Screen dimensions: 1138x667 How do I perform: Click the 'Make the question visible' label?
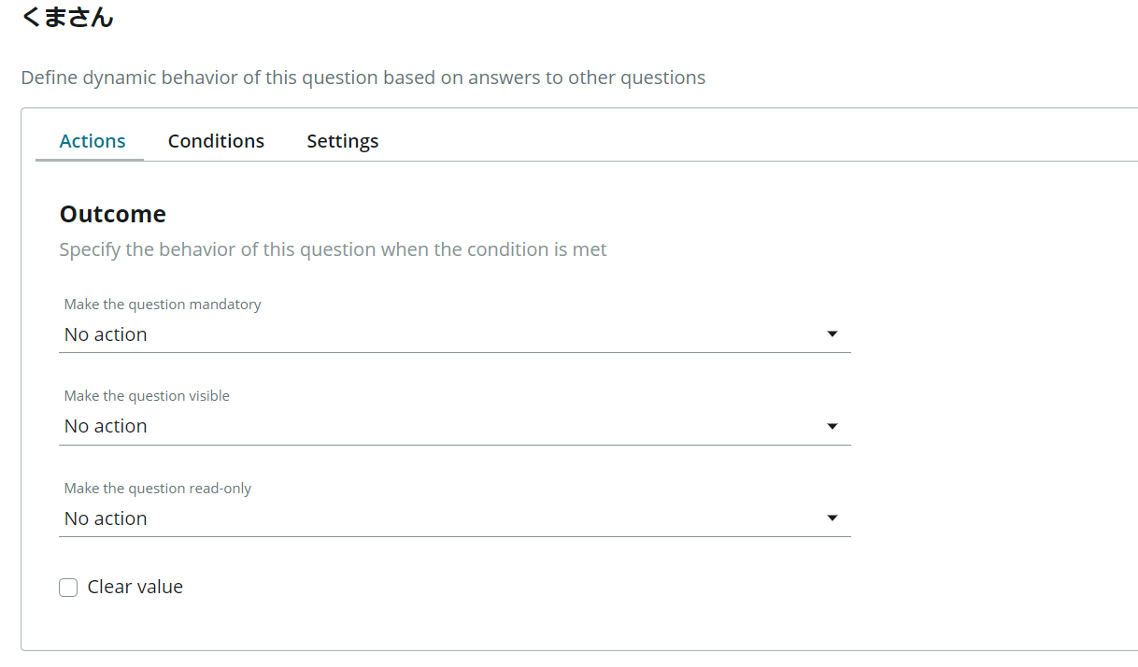click(x=147, y=396)
